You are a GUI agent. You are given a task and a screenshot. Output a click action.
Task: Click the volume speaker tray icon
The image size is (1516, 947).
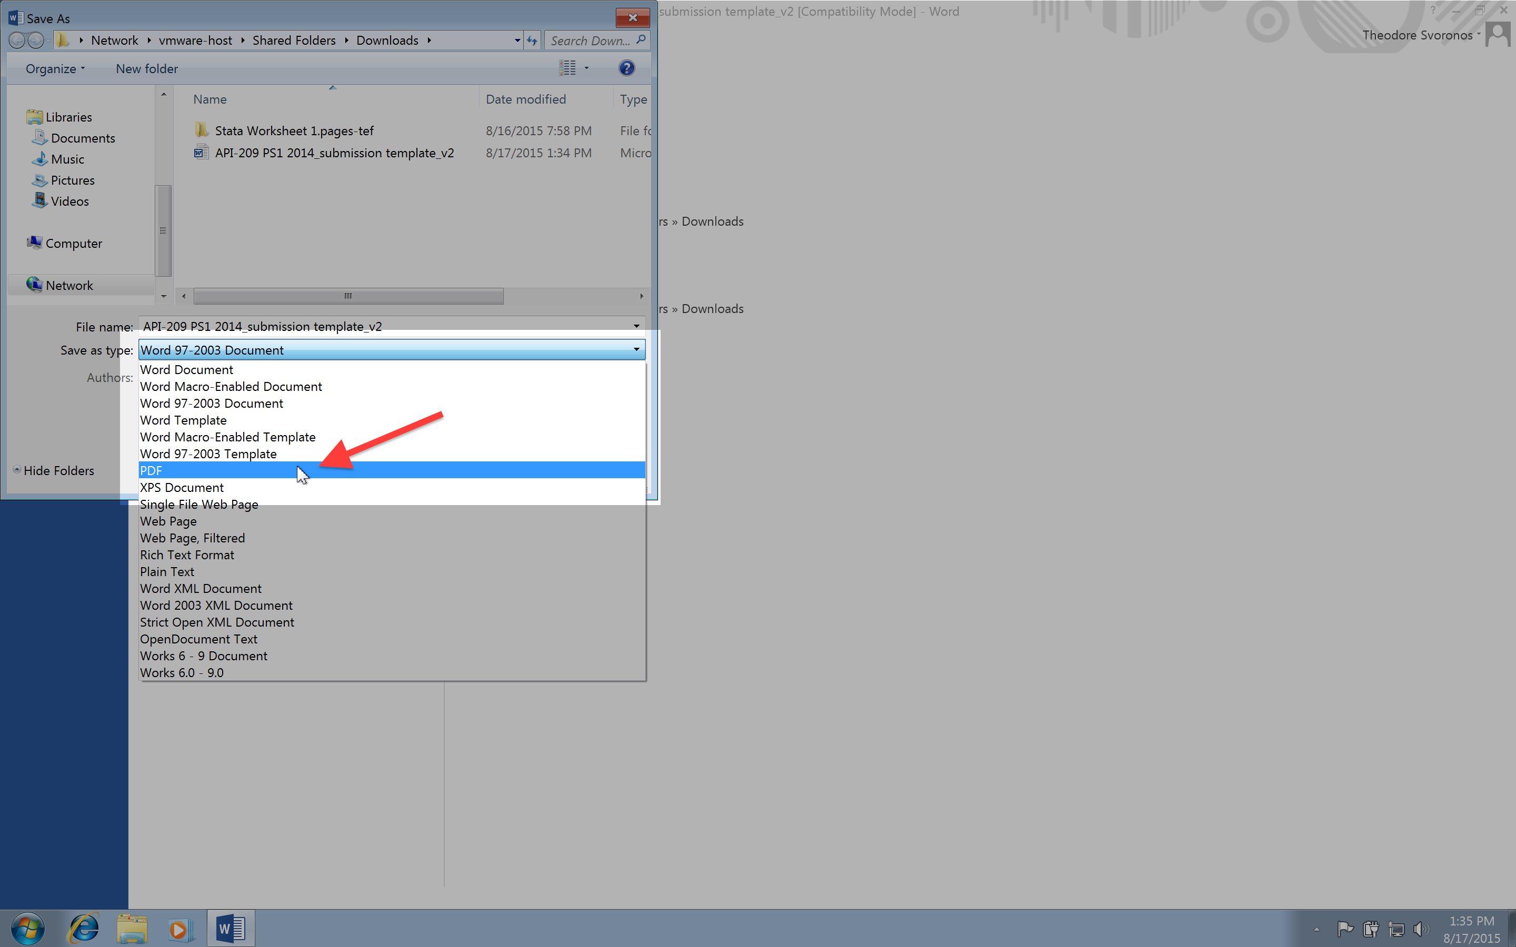coord(1420,929)
